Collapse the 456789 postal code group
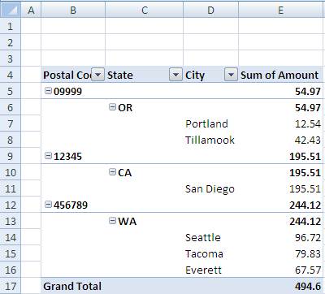 click(48, 205)
